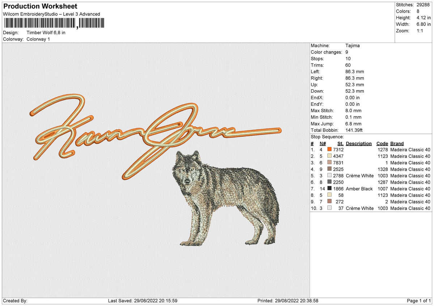Viewport: 434px width, 306px height.
Task: Click the Madeira Classic 40 brand entry
Action: pyautogui.click(x=410, y=150)
